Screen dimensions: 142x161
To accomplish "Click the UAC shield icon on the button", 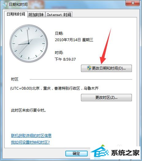I will point(89,68).
